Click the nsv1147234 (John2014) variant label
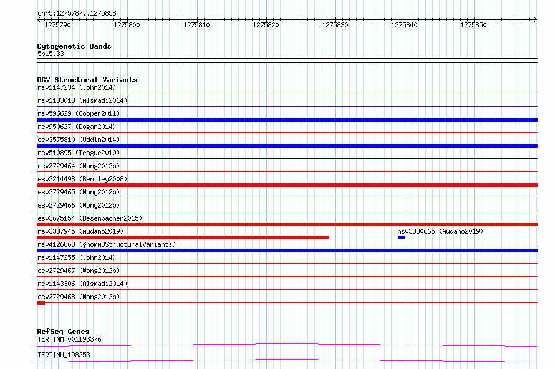The image size is (555, 369). [77, 87]
